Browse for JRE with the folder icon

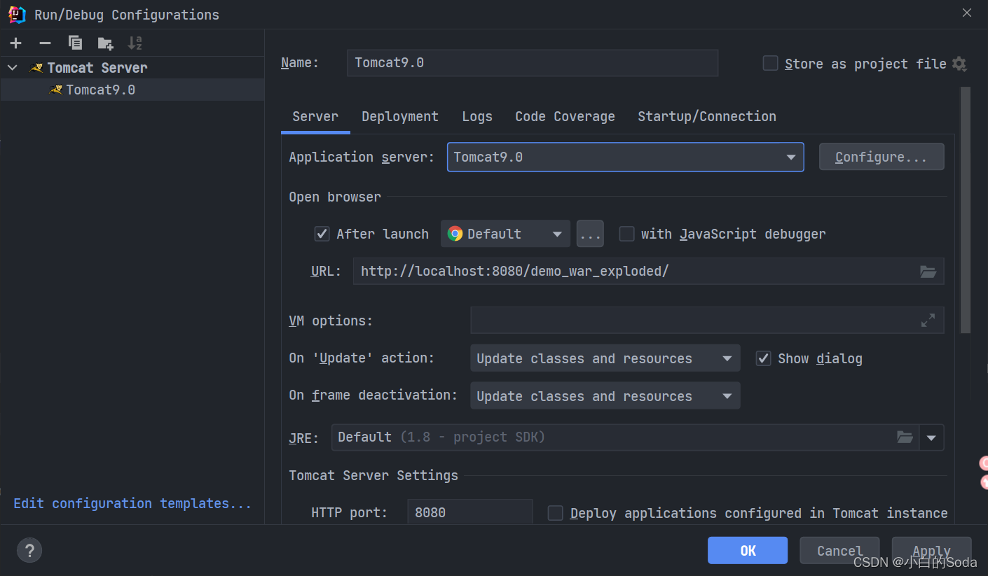(905, 437)
